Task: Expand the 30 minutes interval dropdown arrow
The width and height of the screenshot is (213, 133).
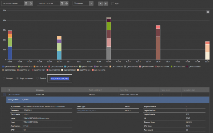Action: tap(91, 3)
